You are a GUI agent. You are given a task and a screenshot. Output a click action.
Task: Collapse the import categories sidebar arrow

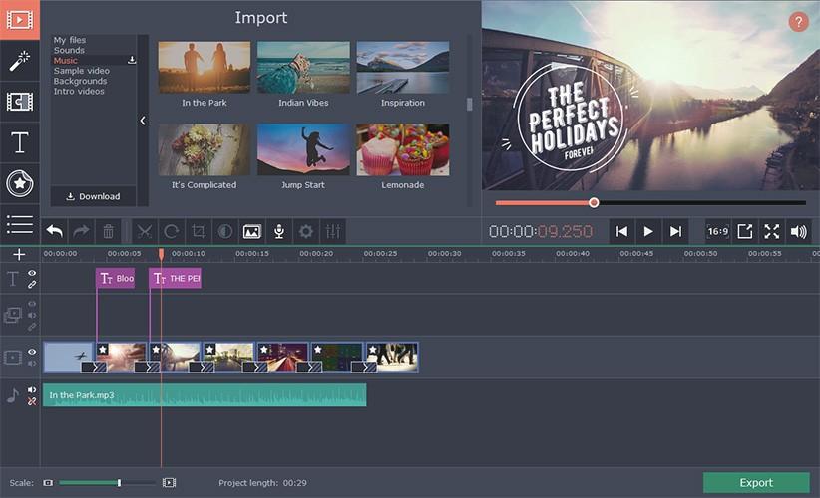point(142,121)
